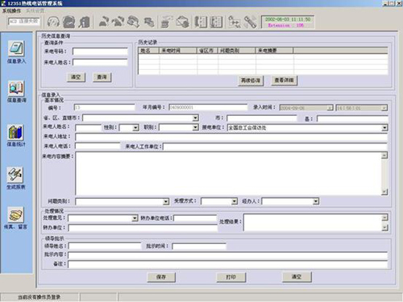
Task: Click the phone book icon in toolbar
Action: coord(201,22)
